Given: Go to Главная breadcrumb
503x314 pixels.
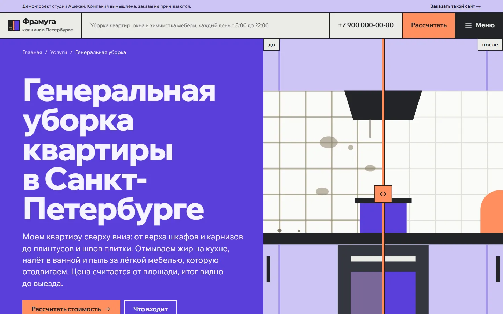Looking at the screenshot, I should coord(32,52).
